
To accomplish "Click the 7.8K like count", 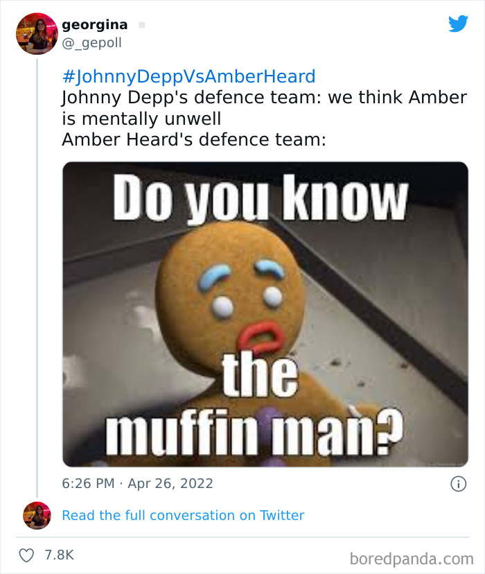I will (58, 555).
